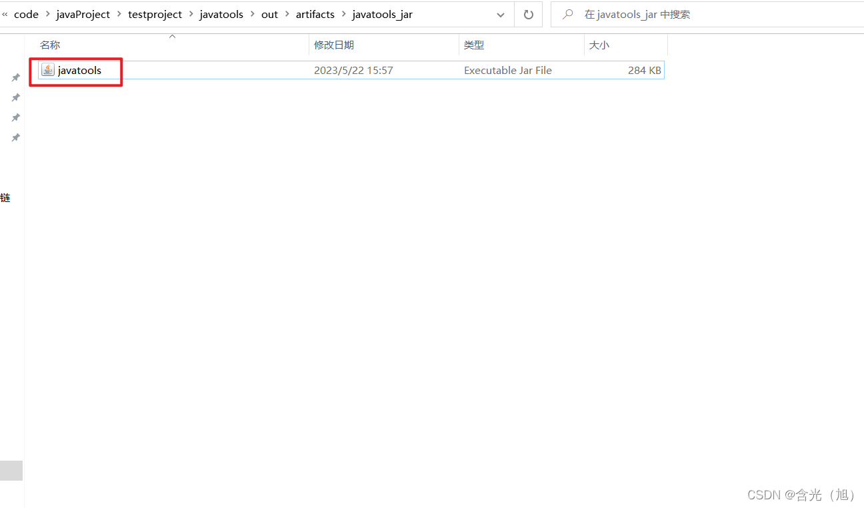This screenshot has height=508, width=864.
Task: Click the refresh icon in the address bar
Action: point(528,14)
